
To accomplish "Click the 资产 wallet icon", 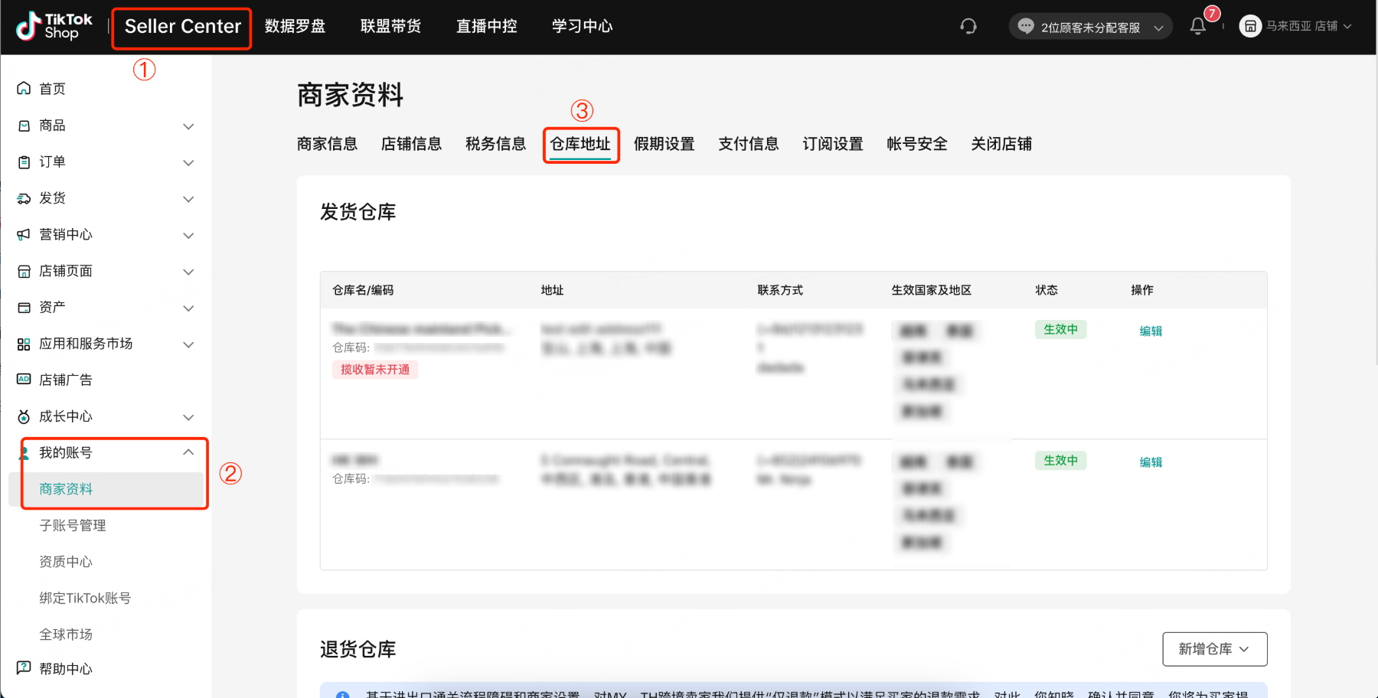I will click(24, 307).
